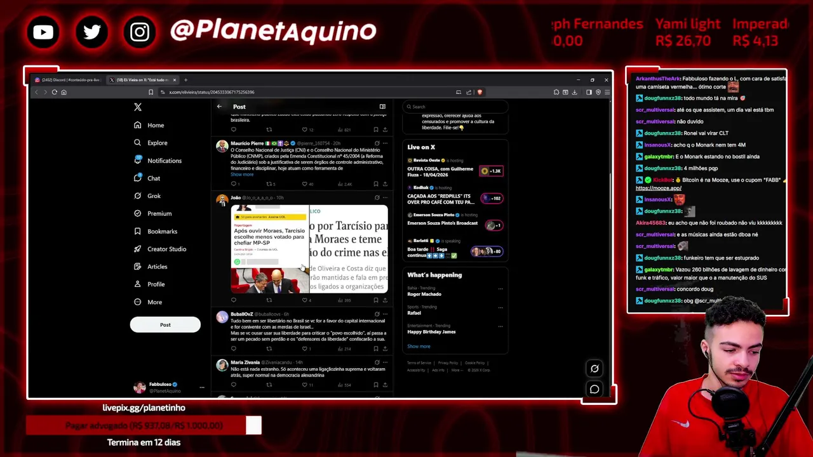Like Maria Zivania's post
Viewport: 813px width, 457px height.
[304, 385]
